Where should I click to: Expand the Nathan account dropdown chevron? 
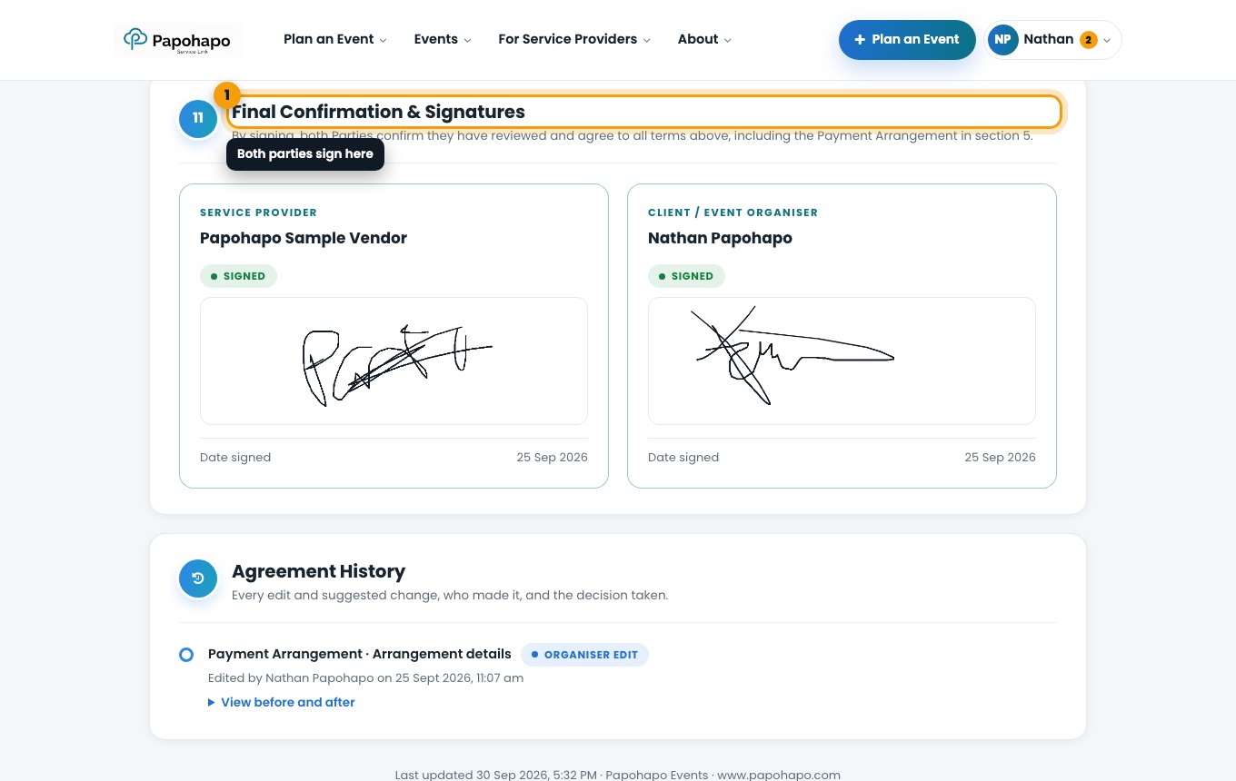click(x=1107, y=41)
